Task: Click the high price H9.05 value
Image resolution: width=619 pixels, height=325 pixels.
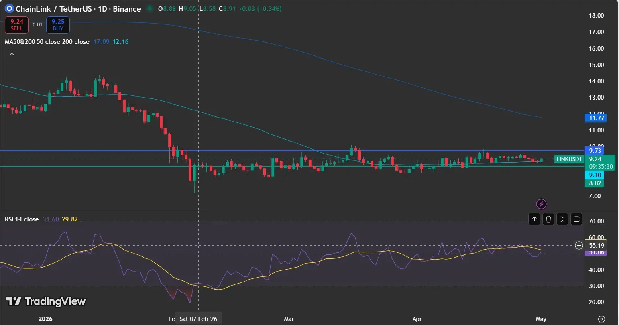Action: 187,8
